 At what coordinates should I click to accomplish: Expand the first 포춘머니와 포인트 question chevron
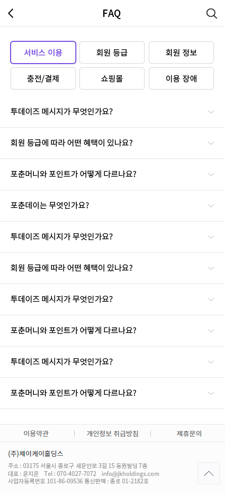pos(211,174)
